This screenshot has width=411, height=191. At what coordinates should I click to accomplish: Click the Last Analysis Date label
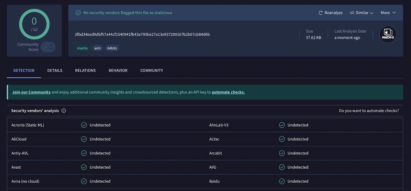point(350,31)
